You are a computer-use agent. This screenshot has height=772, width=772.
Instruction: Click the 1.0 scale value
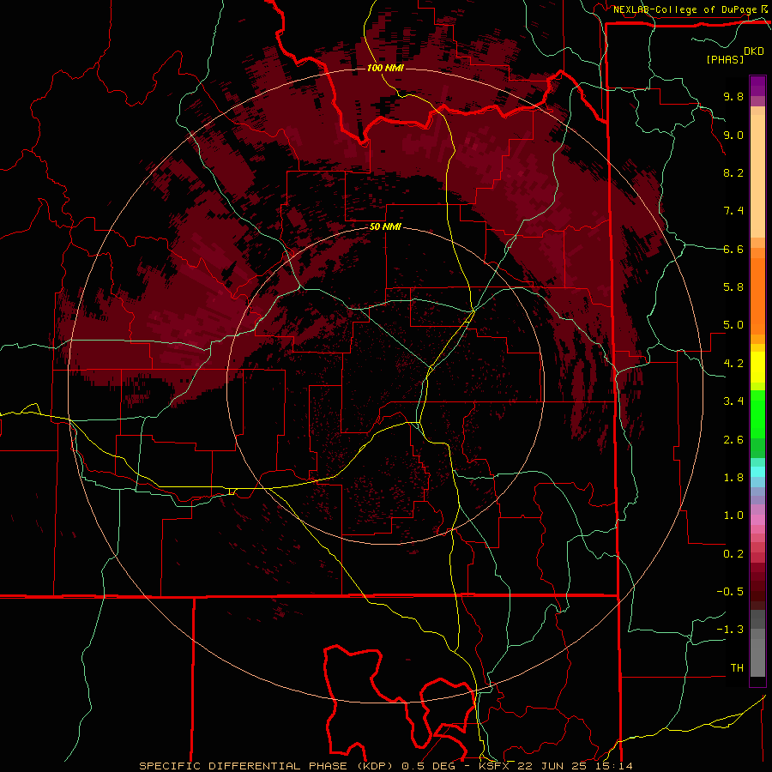(733, 516)
